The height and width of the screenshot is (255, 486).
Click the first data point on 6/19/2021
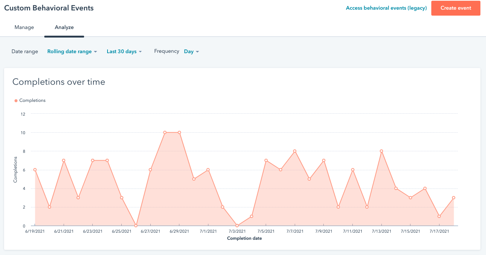point(35,170)
